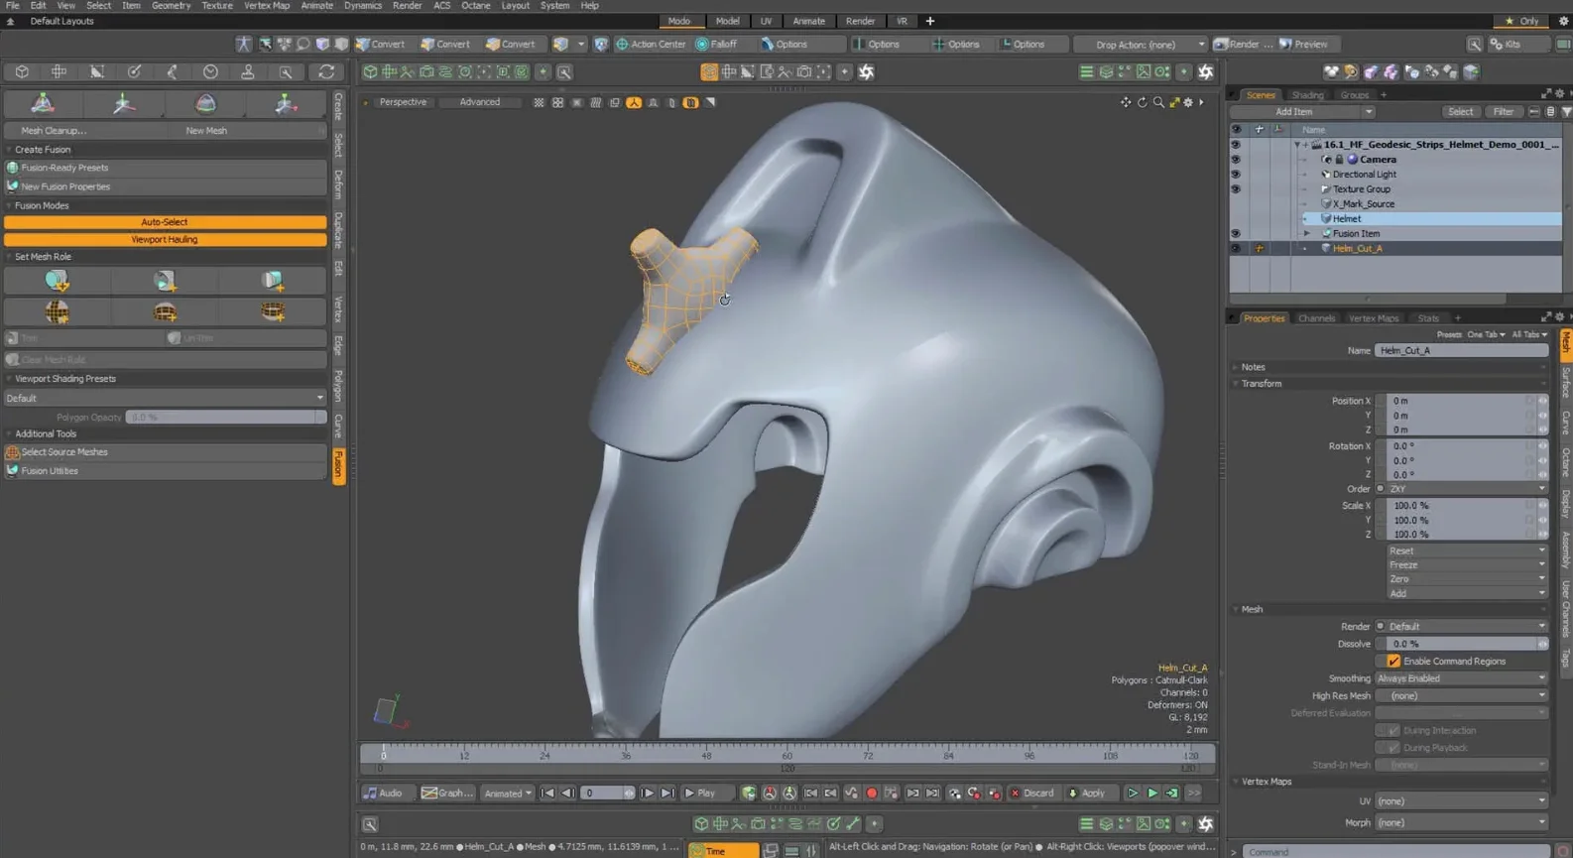Click the clock icon in left tool row

tap(210, 71)
